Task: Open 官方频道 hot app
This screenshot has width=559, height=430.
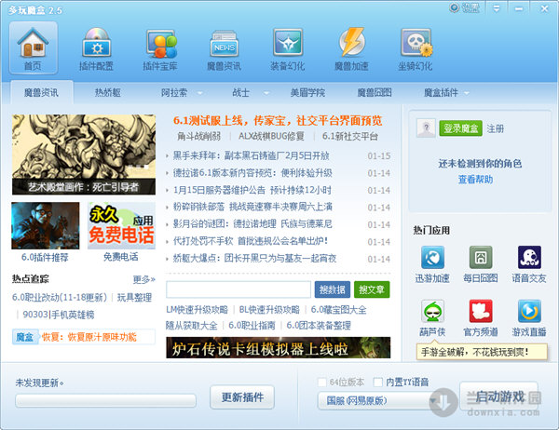Action: click(x=481, y=317)
